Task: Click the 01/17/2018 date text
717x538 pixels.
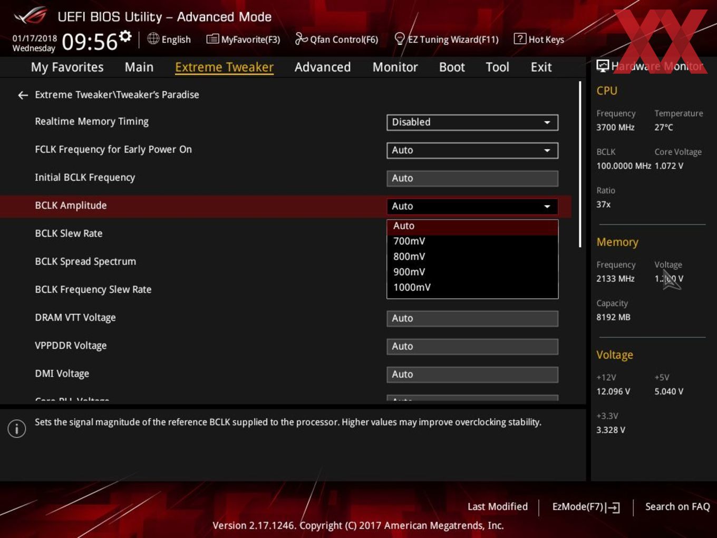Action: pos(35,38)
